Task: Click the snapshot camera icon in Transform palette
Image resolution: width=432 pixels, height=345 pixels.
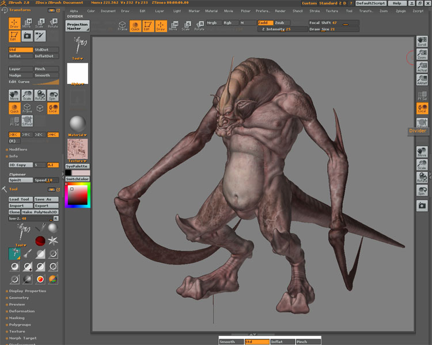Action: click(x=27, y=36)
